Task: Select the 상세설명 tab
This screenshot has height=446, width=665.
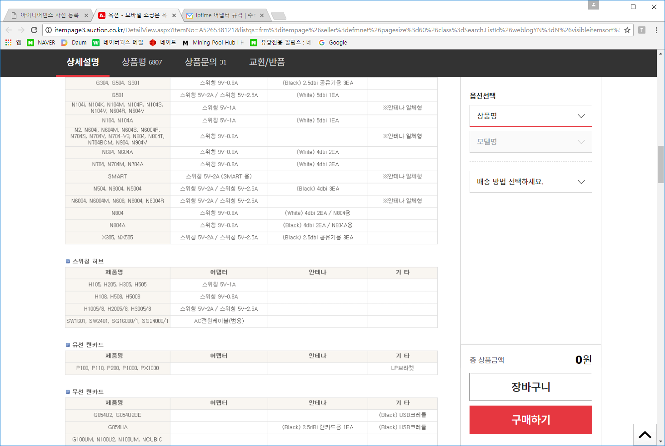Action: click(x=83, y=62)
